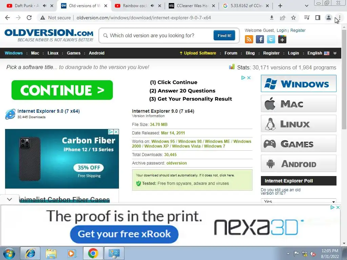
Task: Click the Internet Explorer 9.0 (7 x64) link
Action: pos(48,111)
